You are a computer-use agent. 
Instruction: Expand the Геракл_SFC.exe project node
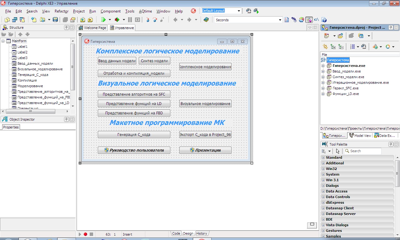[323, 88]
